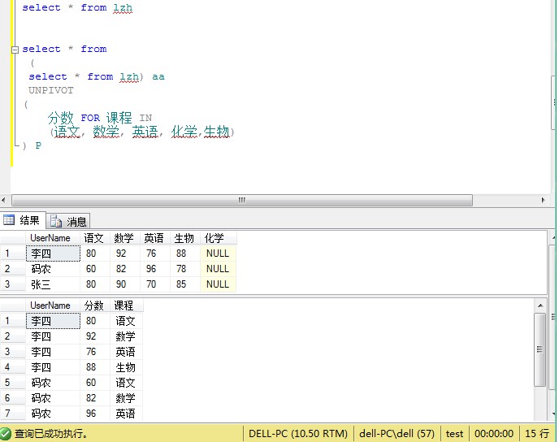Viewport: 559px width, 442px height.
Task: Select the 课程 column header in second grid
Action: pos(124,305)
